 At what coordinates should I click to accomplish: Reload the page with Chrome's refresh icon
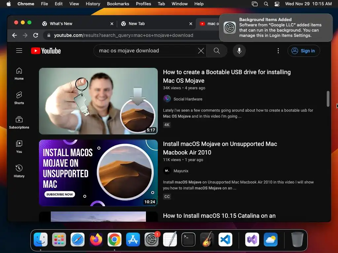(x=36, y=35)
